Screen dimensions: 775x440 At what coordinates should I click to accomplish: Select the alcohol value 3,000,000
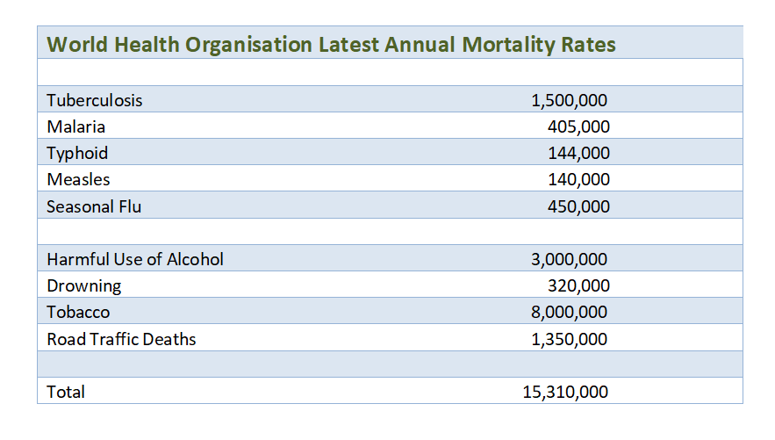[569, 260]
